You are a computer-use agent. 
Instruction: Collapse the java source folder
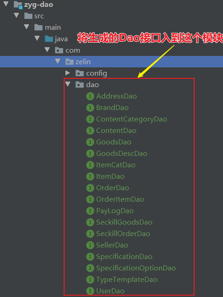[x=37, y=38]
